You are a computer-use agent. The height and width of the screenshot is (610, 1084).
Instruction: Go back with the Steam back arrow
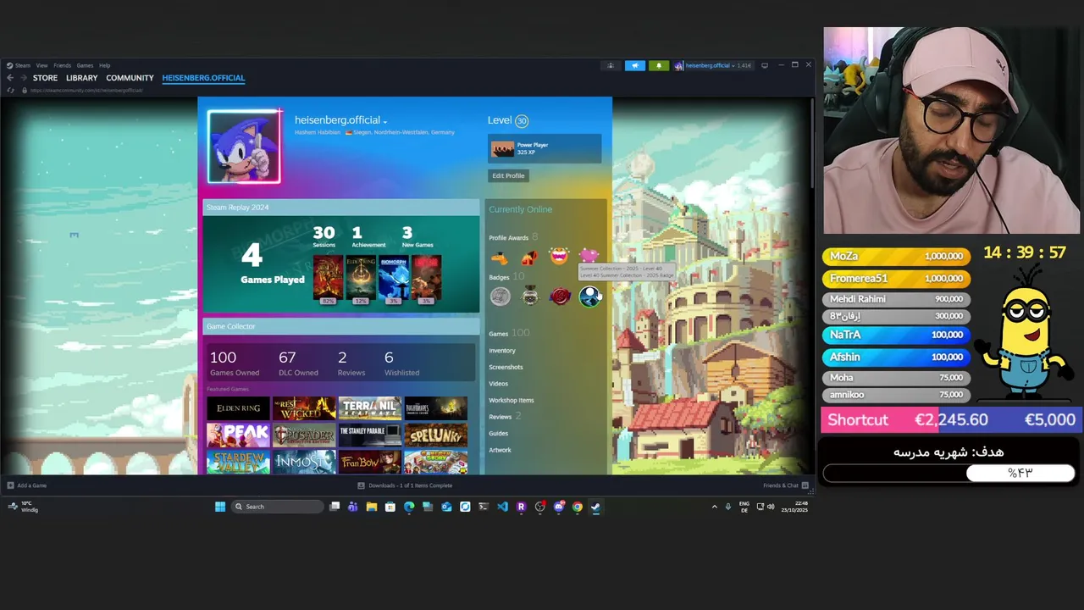[10, 78]
